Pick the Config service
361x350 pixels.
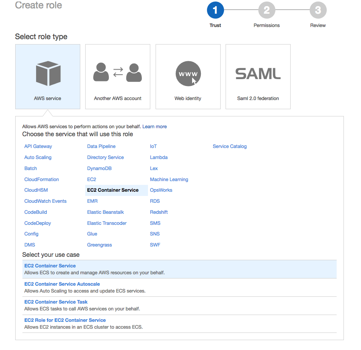coord(31,234)
